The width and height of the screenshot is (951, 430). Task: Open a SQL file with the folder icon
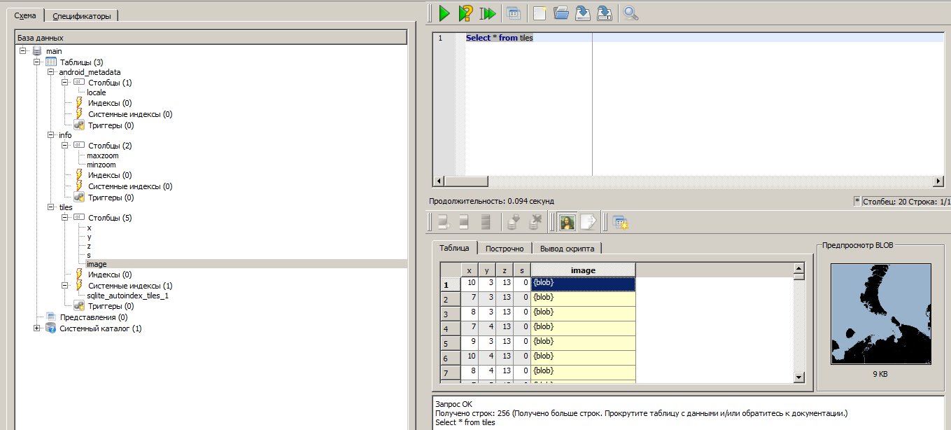pos(561,13)
